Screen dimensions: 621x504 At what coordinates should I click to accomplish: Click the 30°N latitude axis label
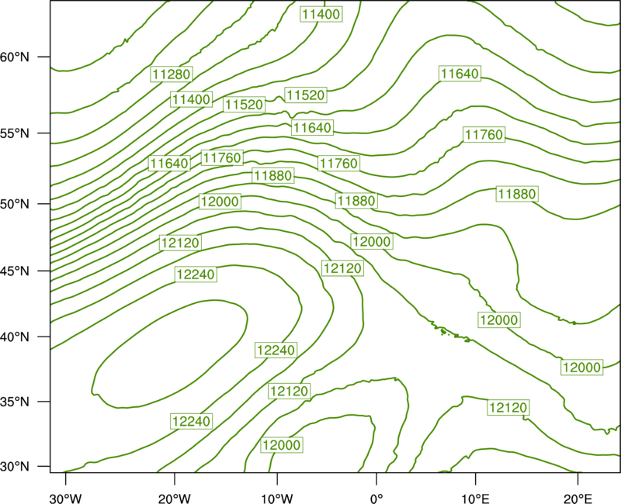[x=15, y=467]
